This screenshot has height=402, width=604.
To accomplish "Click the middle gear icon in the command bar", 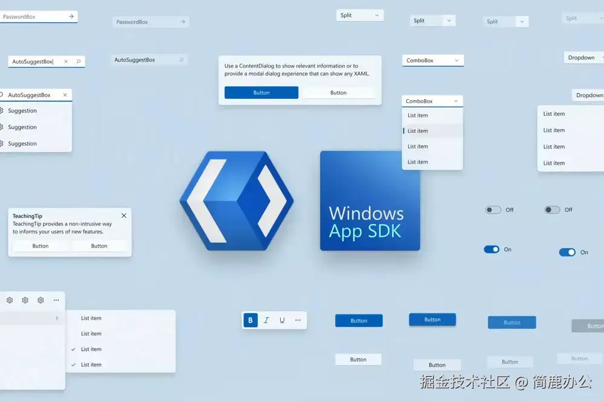I will click(25, 300).
